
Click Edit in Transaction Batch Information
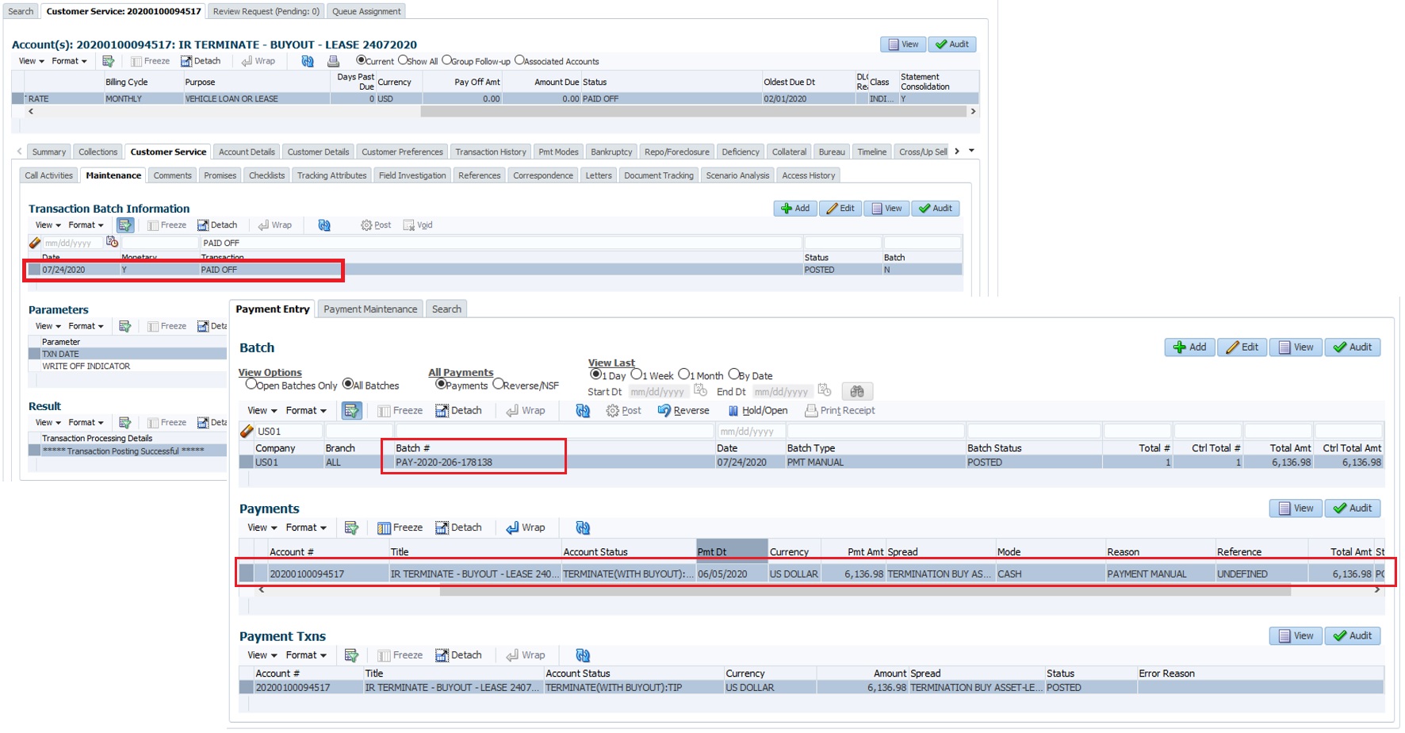[840, 209]
